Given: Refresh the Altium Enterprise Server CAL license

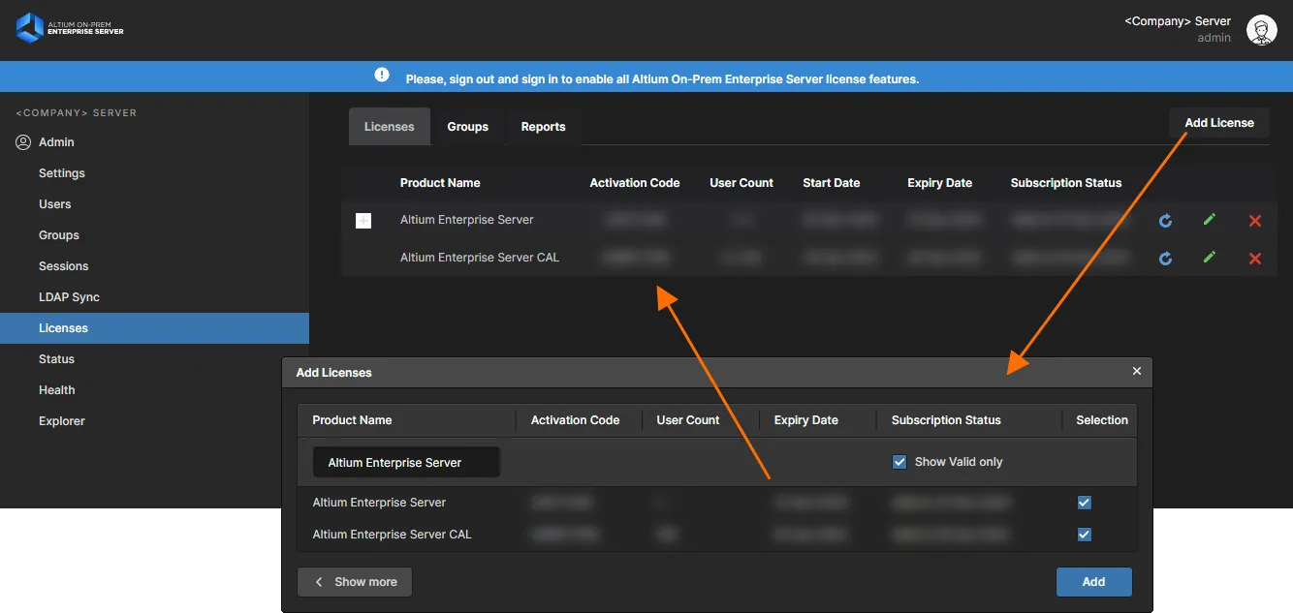Looking at the screenshot, I should (1165, 259).
